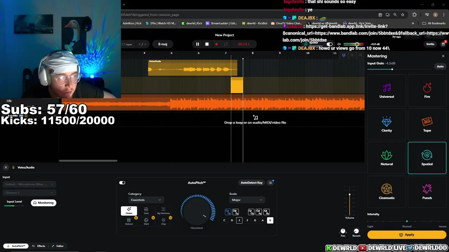Toggle the loop cycle button
449x252 pixels.
[x=226, y=44]
